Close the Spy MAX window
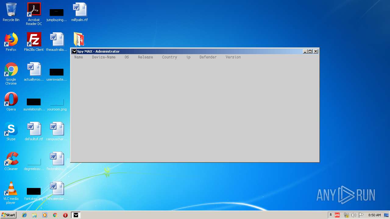 [316, 51]
